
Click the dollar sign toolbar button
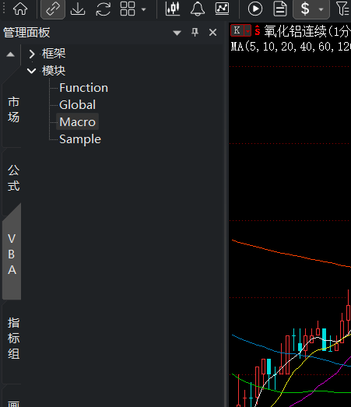pos(305,9)
